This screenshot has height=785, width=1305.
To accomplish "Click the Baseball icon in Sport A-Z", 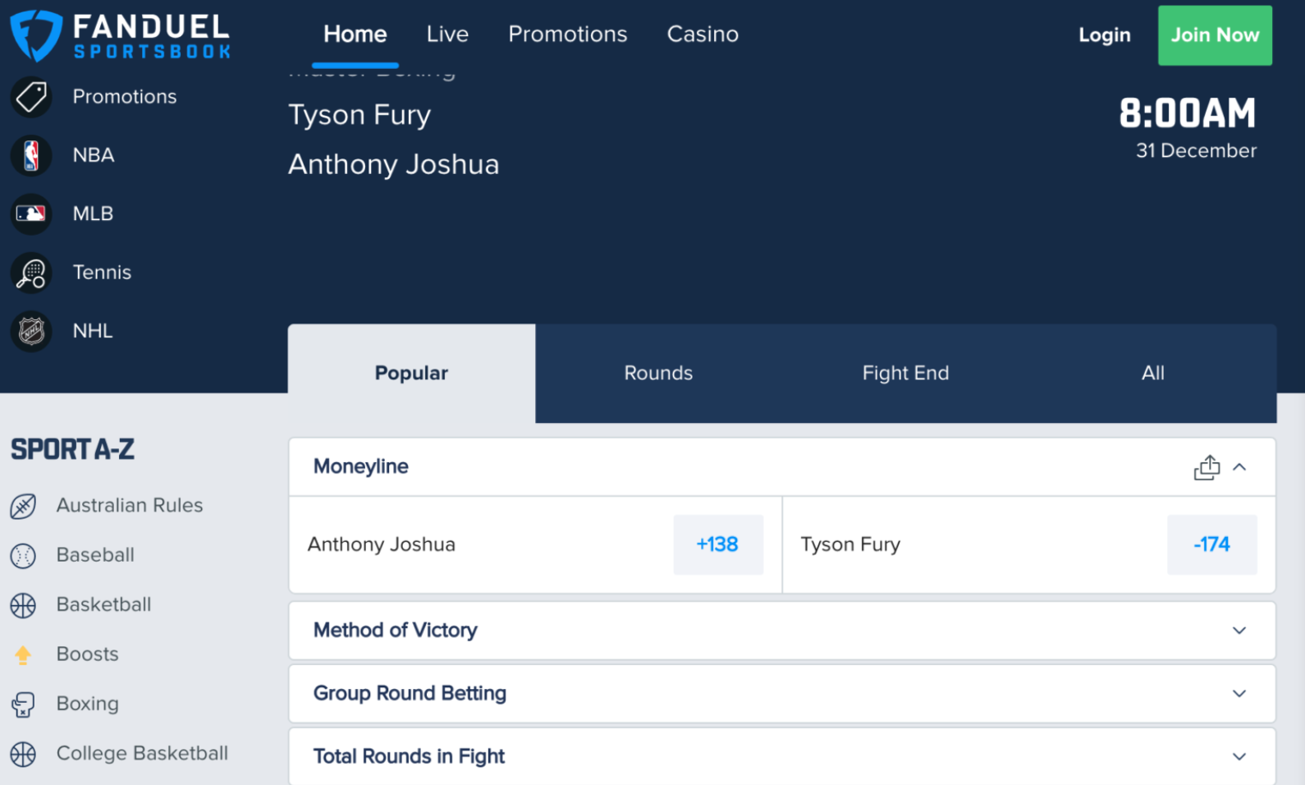I will point(23,556).
